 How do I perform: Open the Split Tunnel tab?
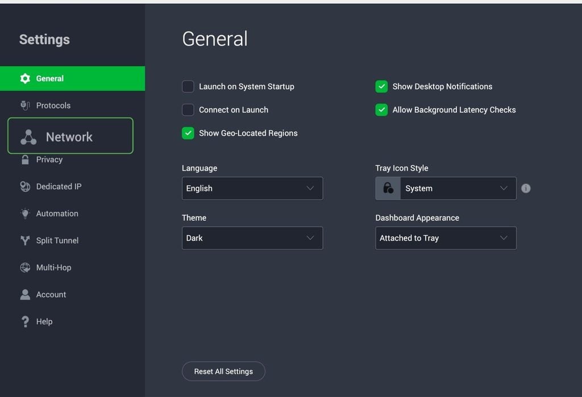pos(72,240)
